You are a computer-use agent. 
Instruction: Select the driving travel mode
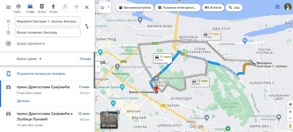pos(30,8)
